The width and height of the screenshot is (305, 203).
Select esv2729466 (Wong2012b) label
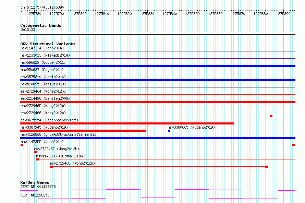coord(43,113)
